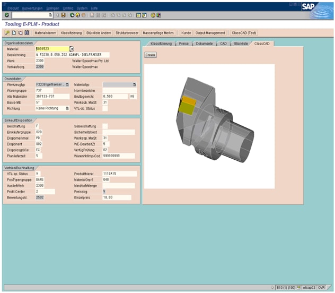Image resolution: width=335 pixels, height=293 pixels.
Task: Click the Print icon in standard toolbar
Action: point(92,15)
